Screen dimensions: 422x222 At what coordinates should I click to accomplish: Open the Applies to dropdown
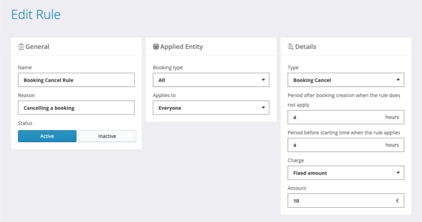pos(211,108)
